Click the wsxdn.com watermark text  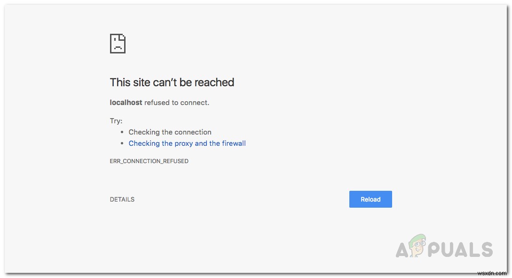[493, 274]
